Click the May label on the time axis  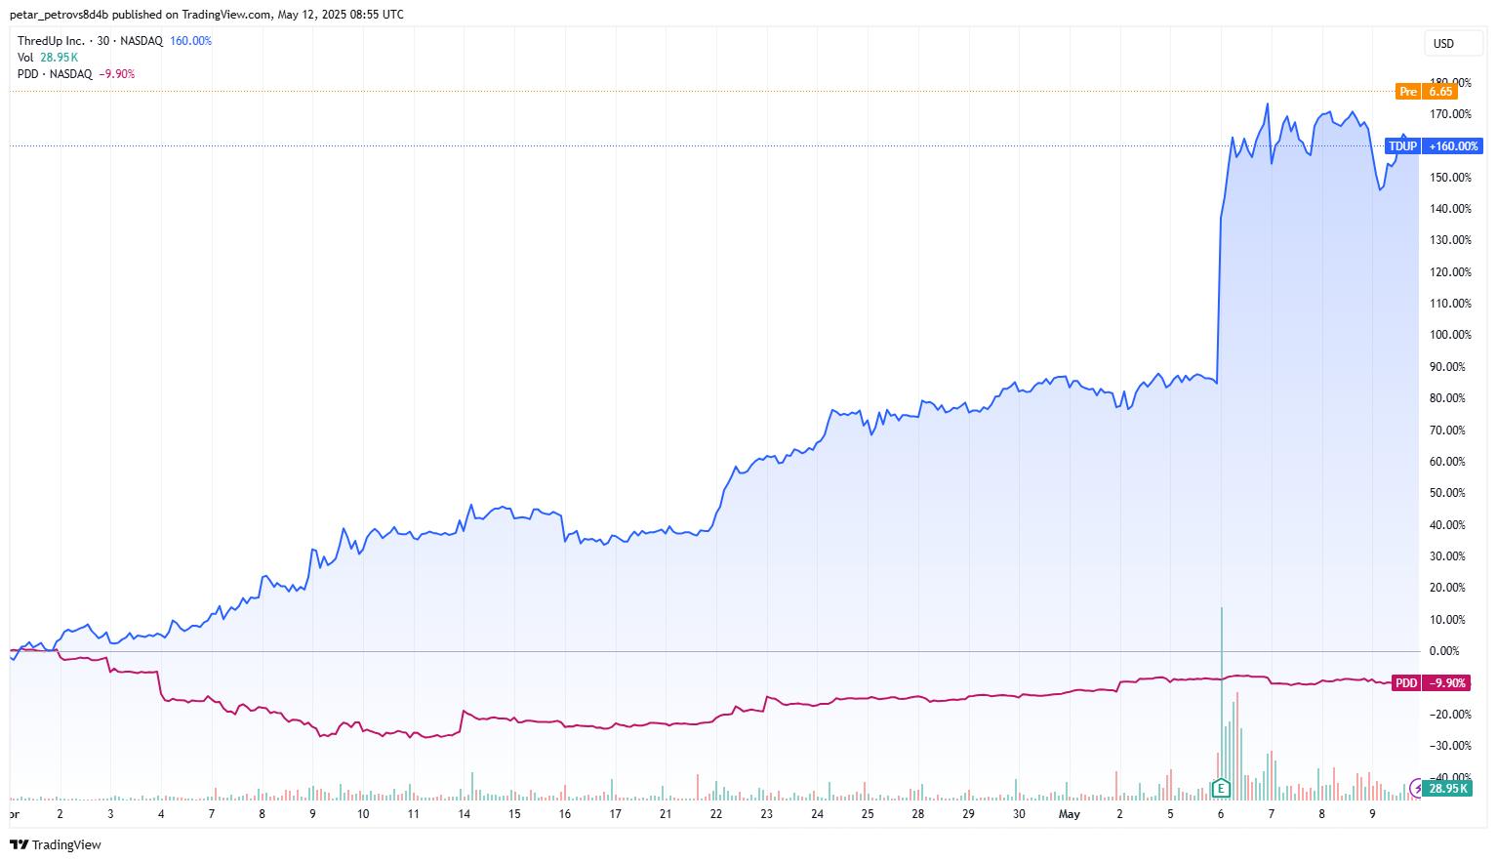tap(1070, 813)
